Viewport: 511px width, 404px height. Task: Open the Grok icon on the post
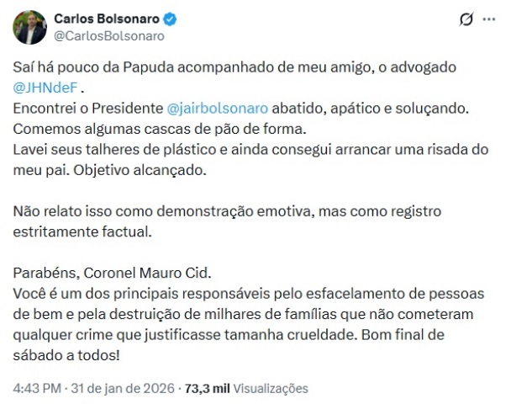click(x=467, y=20)
